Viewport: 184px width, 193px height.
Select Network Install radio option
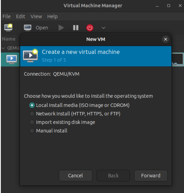coord(32,114)
